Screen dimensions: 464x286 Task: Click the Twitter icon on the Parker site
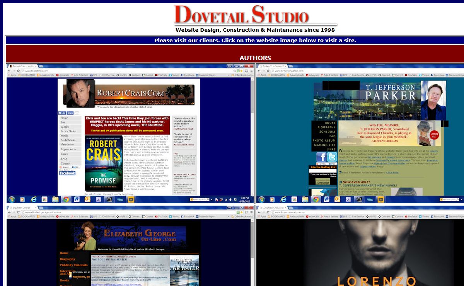[x=332, y=157]
